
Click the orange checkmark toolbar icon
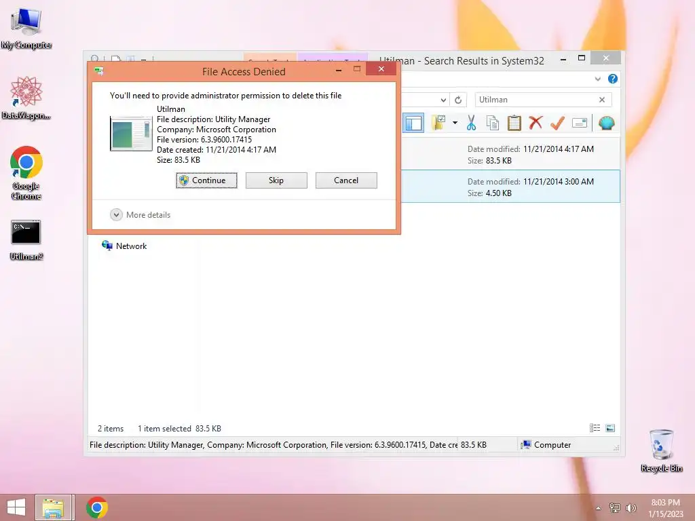click(557, 123)
